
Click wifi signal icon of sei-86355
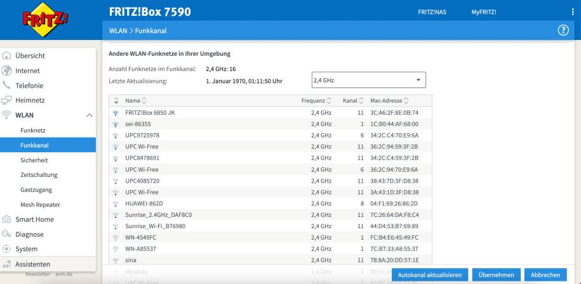coord(116,124)
